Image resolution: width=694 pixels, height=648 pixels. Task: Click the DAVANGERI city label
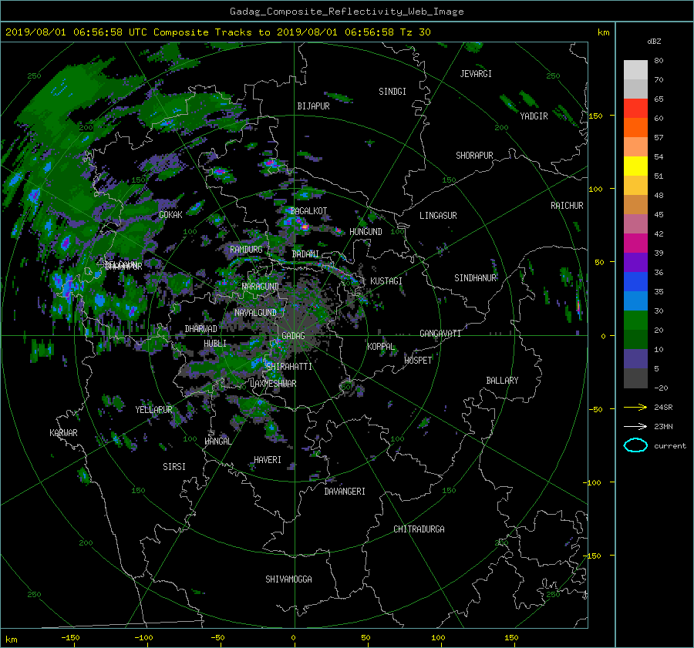(345, 492)
